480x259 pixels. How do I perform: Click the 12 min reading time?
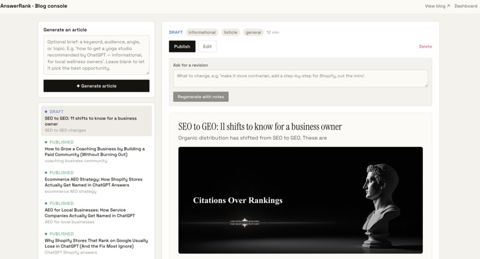point(273,33)
